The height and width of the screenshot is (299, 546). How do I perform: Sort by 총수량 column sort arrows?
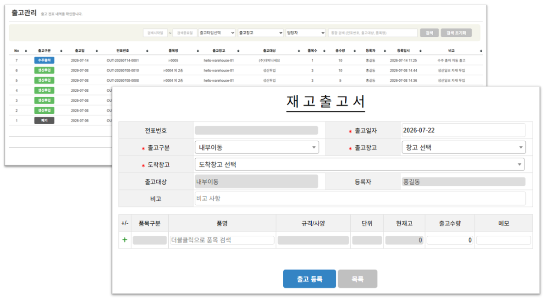[x=354, y=51]
